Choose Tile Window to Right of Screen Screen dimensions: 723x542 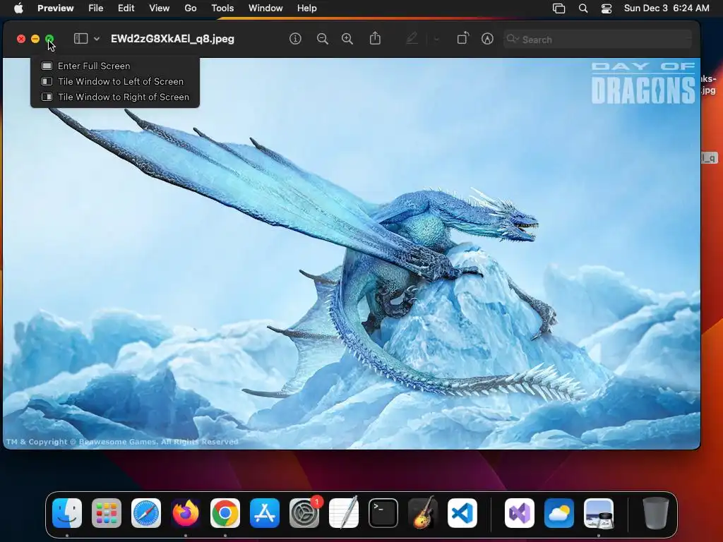click(115, 97)
